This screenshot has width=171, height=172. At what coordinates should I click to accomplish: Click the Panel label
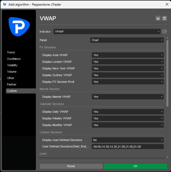[x=43, y=40]
